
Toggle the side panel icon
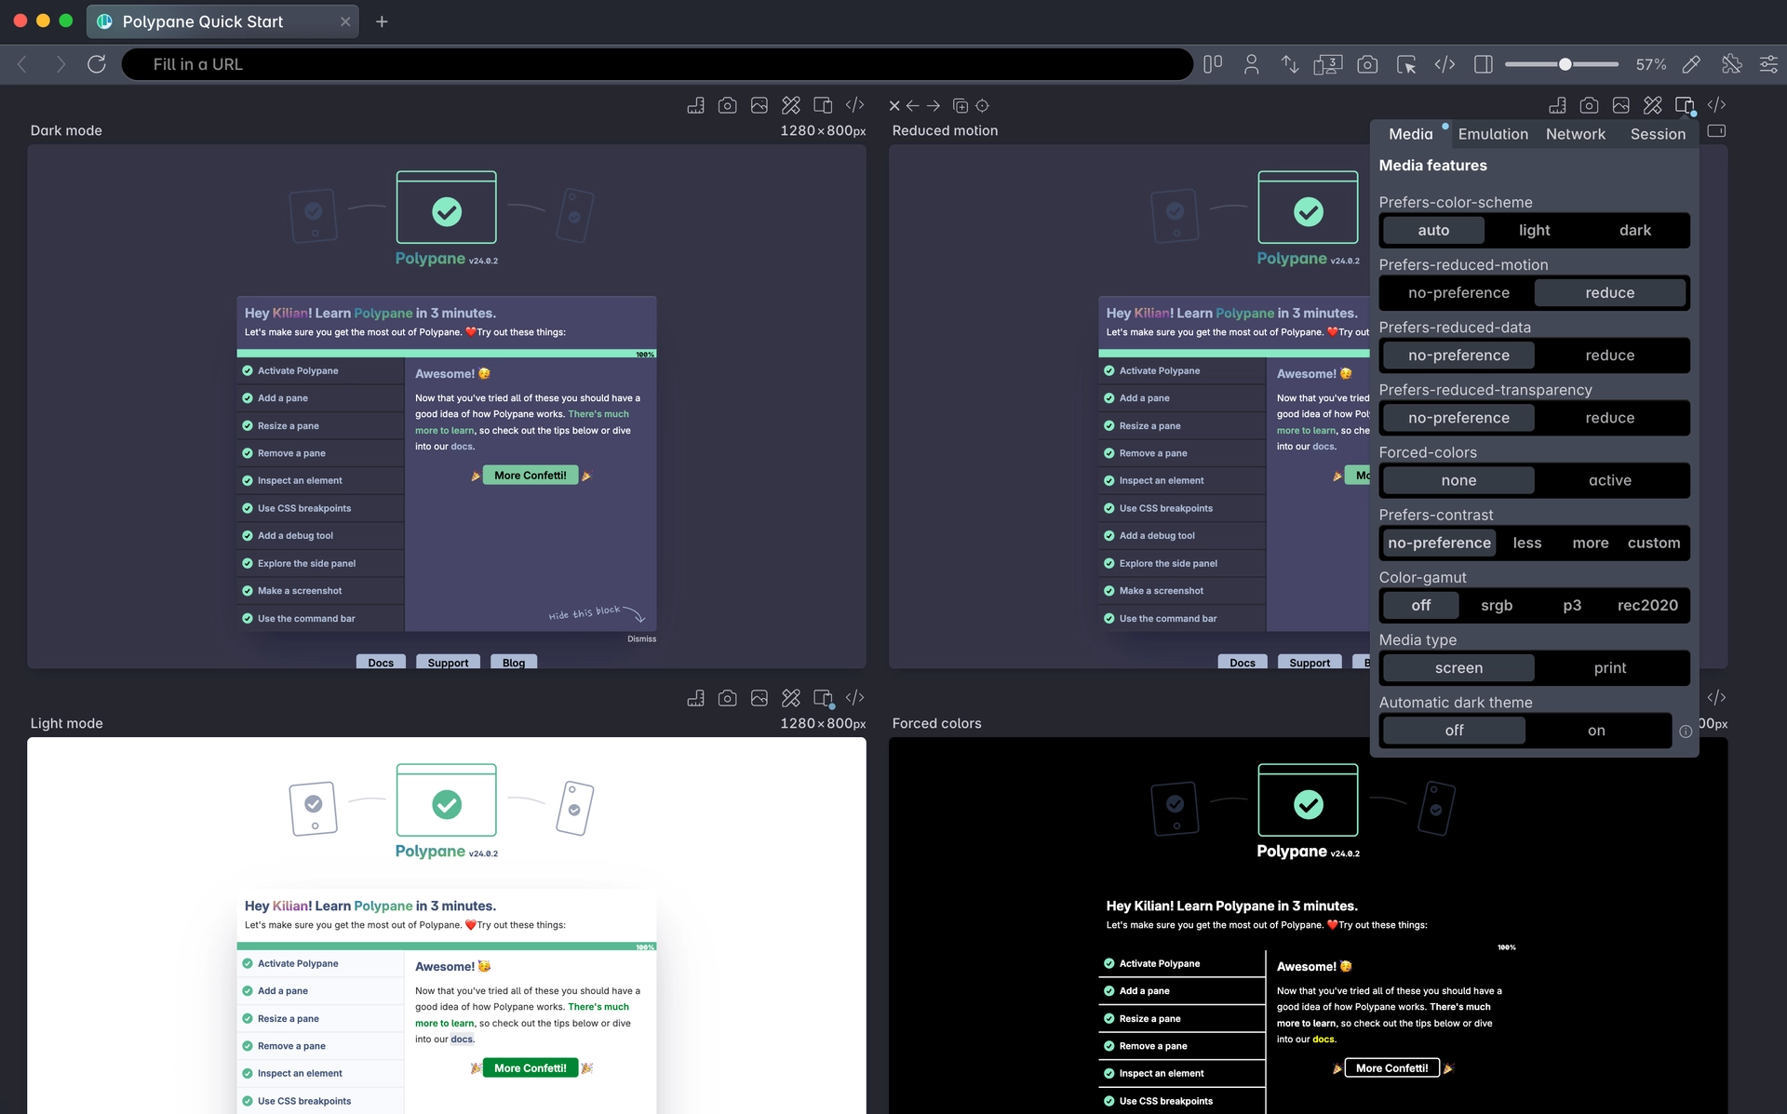[x=1484, y=64]
